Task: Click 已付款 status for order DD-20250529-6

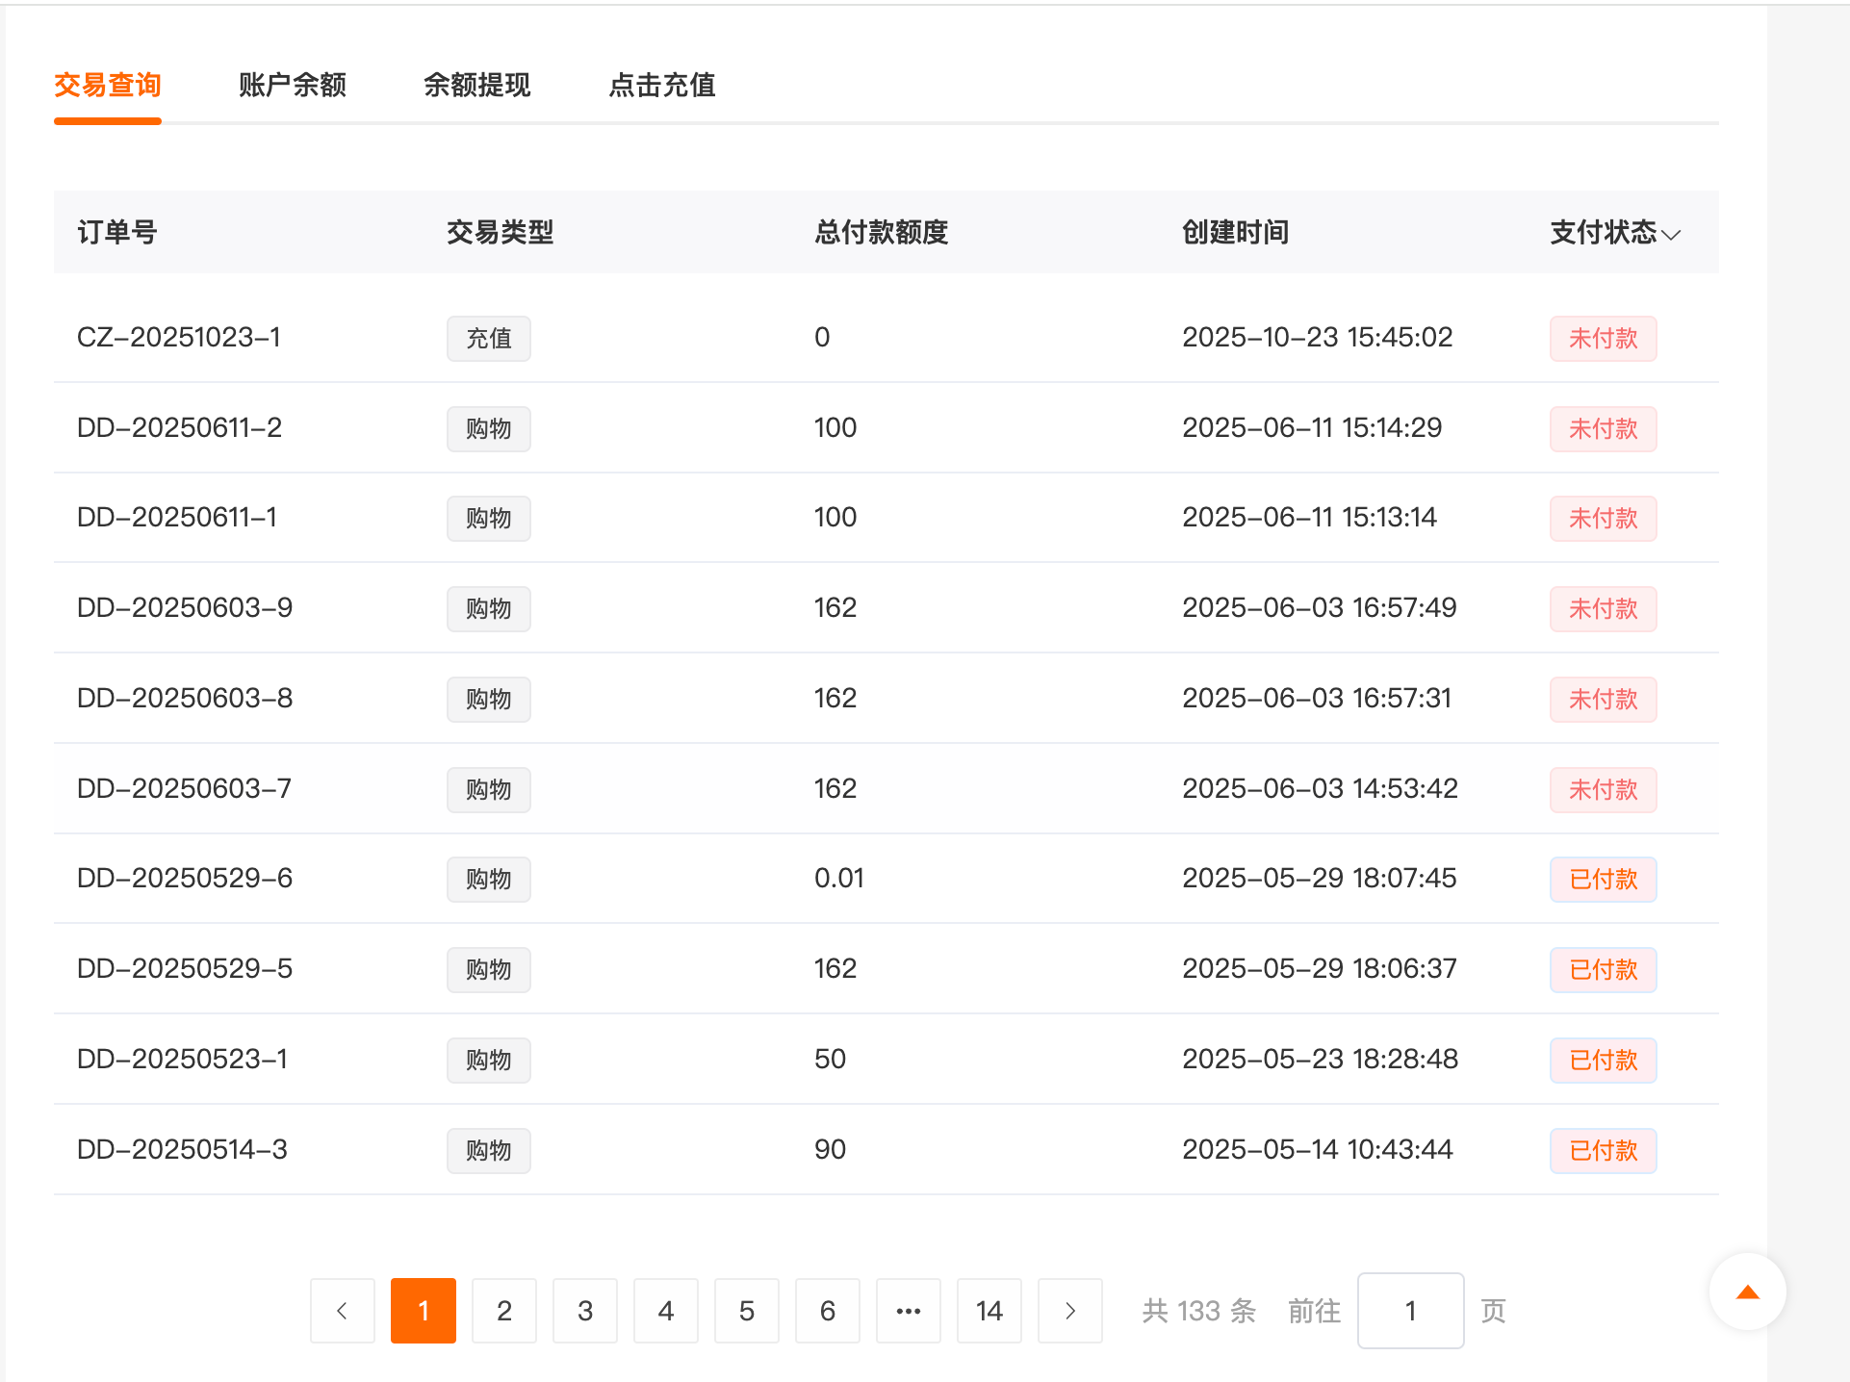Action: [x=1603, y=879]
